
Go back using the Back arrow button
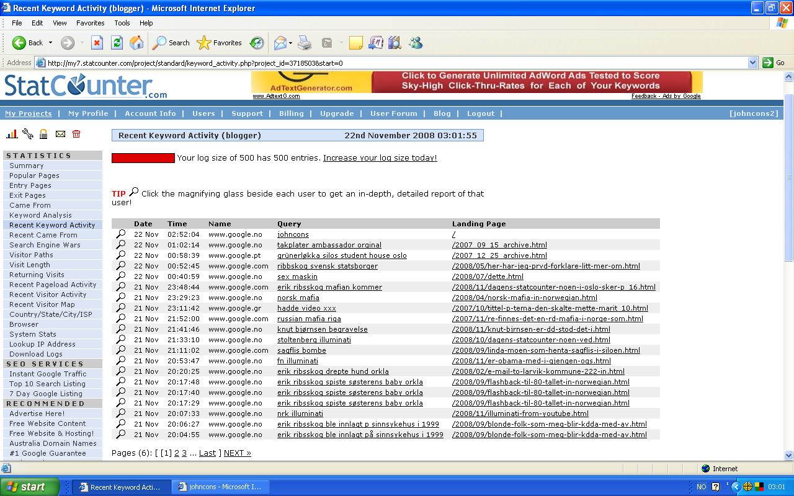[x=28, y=43]
